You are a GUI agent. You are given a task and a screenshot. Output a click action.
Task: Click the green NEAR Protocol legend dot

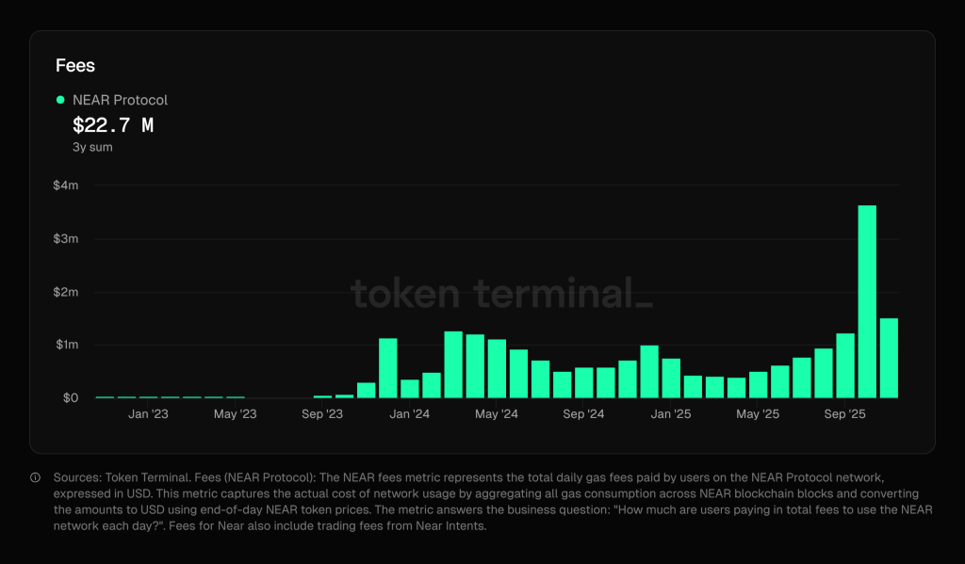click(58, 99)
